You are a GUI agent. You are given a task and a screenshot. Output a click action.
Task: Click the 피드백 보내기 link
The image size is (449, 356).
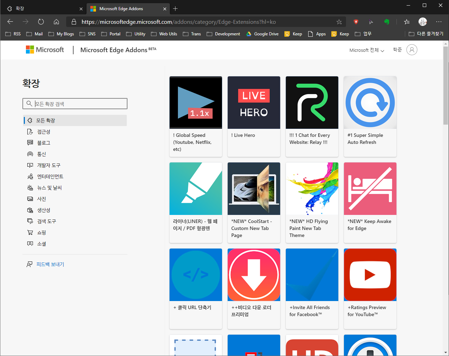point(50,264)
